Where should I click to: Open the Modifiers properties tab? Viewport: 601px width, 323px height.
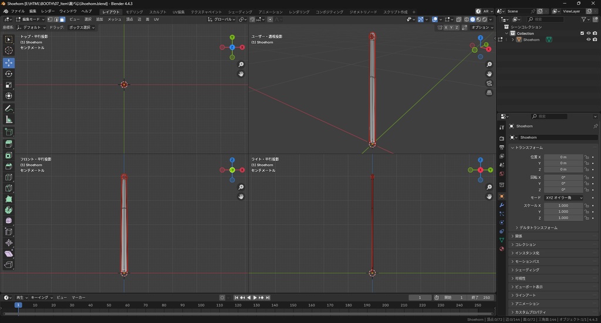pos(502,205)
